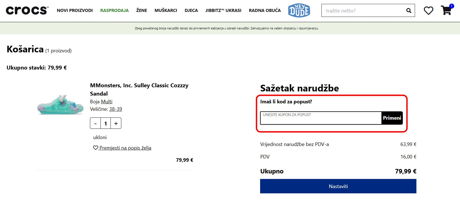Click the search magnifier icon
This screenshot has width=460, height=200.
coord(409,11)
